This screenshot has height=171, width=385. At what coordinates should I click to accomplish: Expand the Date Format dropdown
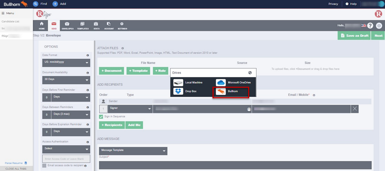66,63
